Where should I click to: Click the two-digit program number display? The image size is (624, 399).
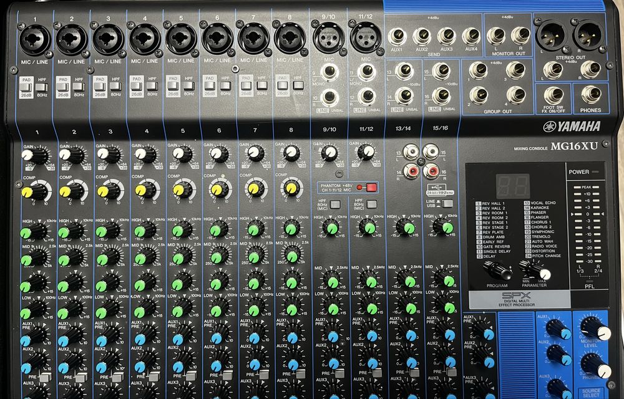pos(512,186)
